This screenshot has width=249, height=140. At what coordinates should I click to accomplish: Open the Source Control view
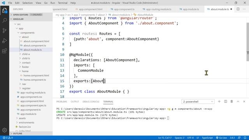[x=4, y=30]
